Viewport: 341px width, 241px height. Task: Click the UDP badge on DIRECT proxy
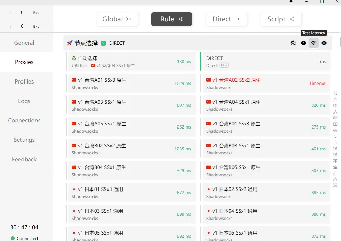(224, 65)
